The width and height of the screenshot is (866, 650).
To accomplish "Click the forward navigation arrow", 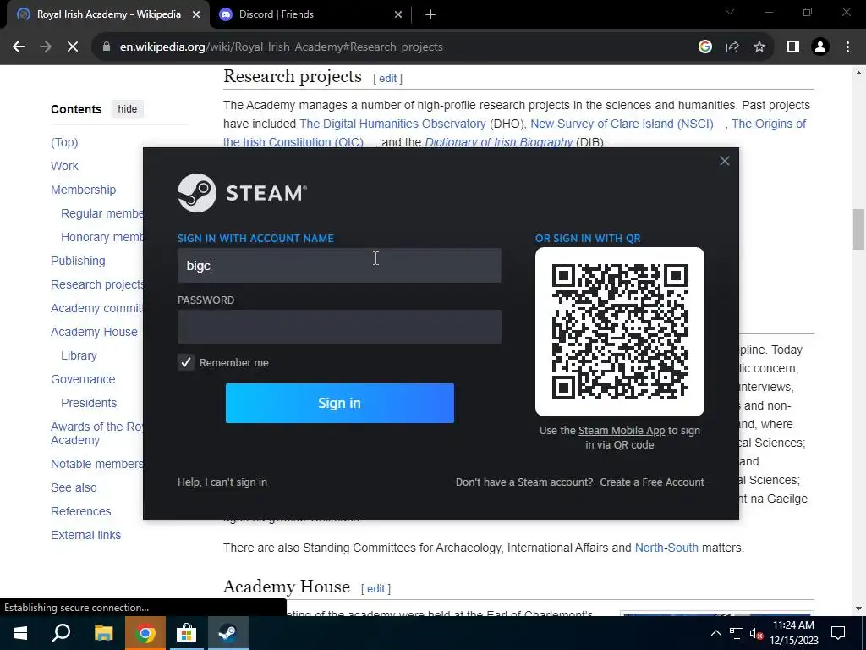I will [x=46, y=47].
